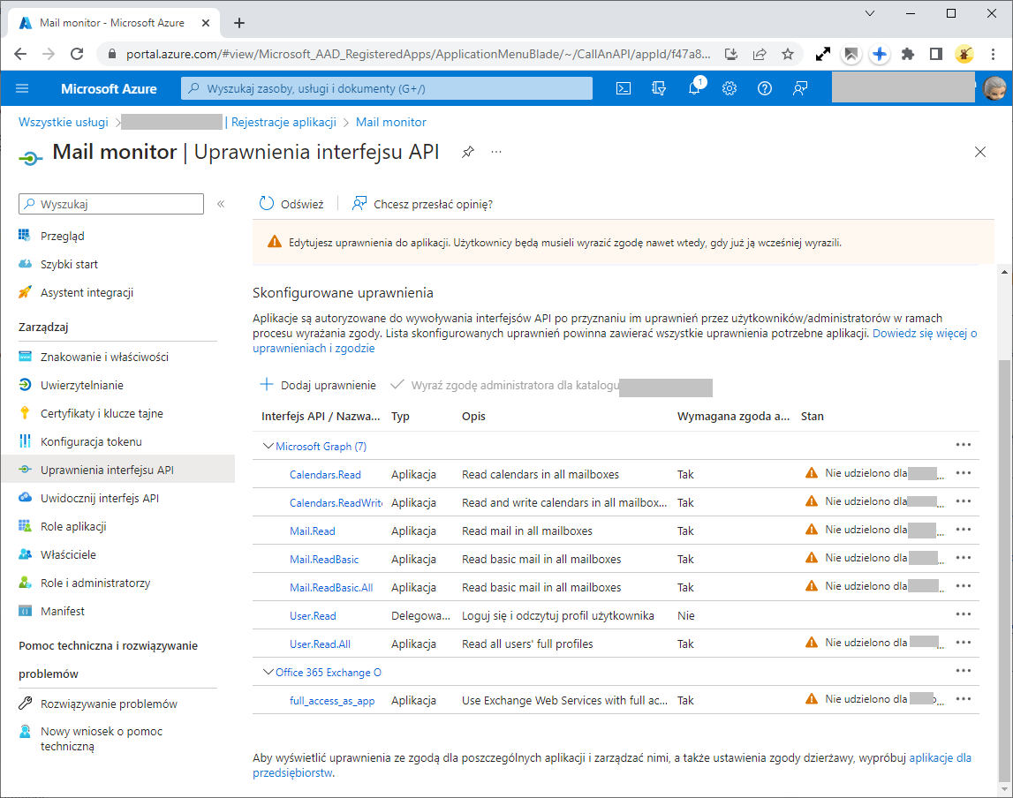This screenshot has height=798, width=1013.
Task: Open the notifications bell icon
Action: 694,88
